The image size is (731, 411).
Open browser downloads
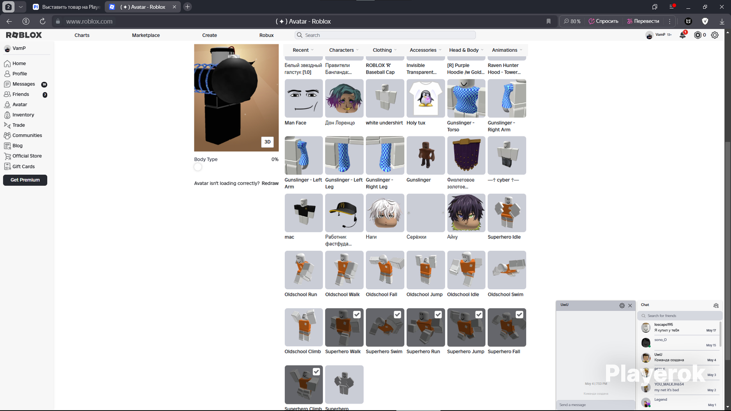722,21
